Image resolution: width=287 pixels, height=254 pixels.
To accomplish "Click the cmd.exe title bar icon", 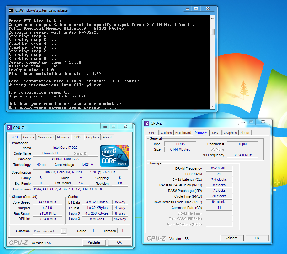I will 11,11.
